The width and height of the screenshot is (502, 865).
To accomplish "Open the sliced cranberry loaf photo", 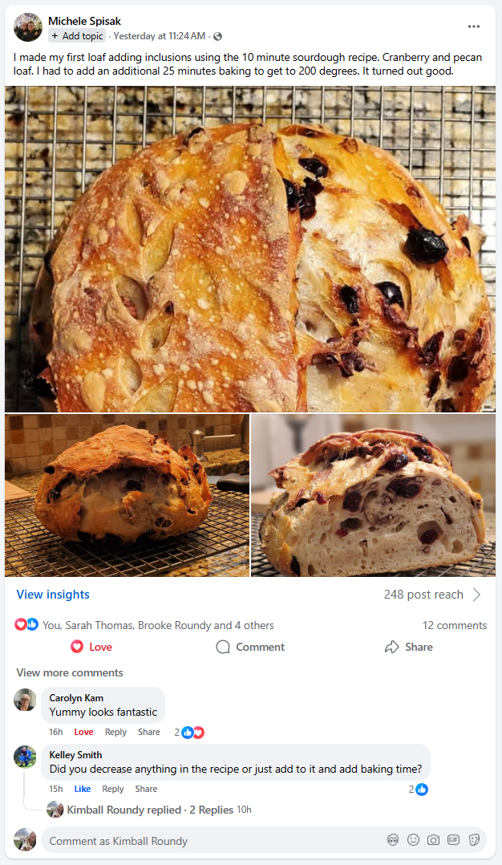I will [373, 495].
